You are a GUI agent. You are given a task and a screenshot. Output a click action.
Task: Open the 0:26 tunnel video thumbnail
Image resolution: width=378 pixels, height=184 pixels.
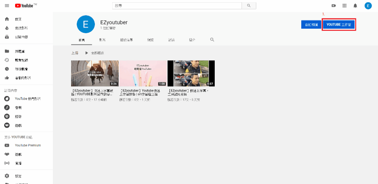click(95, 74)
